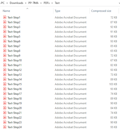The height and width of the screenshot is (129, 120).
Task: Click Adobe Acrobat Document type of Text-Stop22
Action: click(x=71, y=118)
